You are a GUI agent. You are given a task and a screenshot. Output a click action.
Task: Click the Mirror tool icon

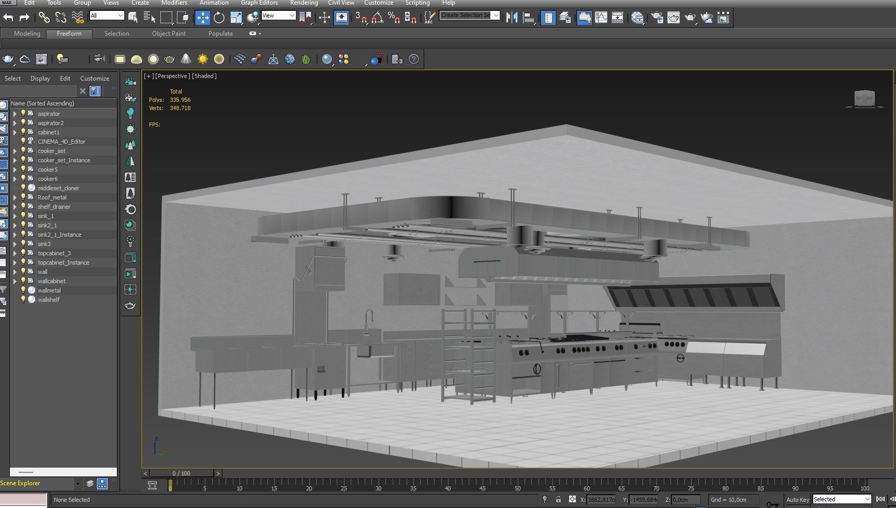[512, 18]
